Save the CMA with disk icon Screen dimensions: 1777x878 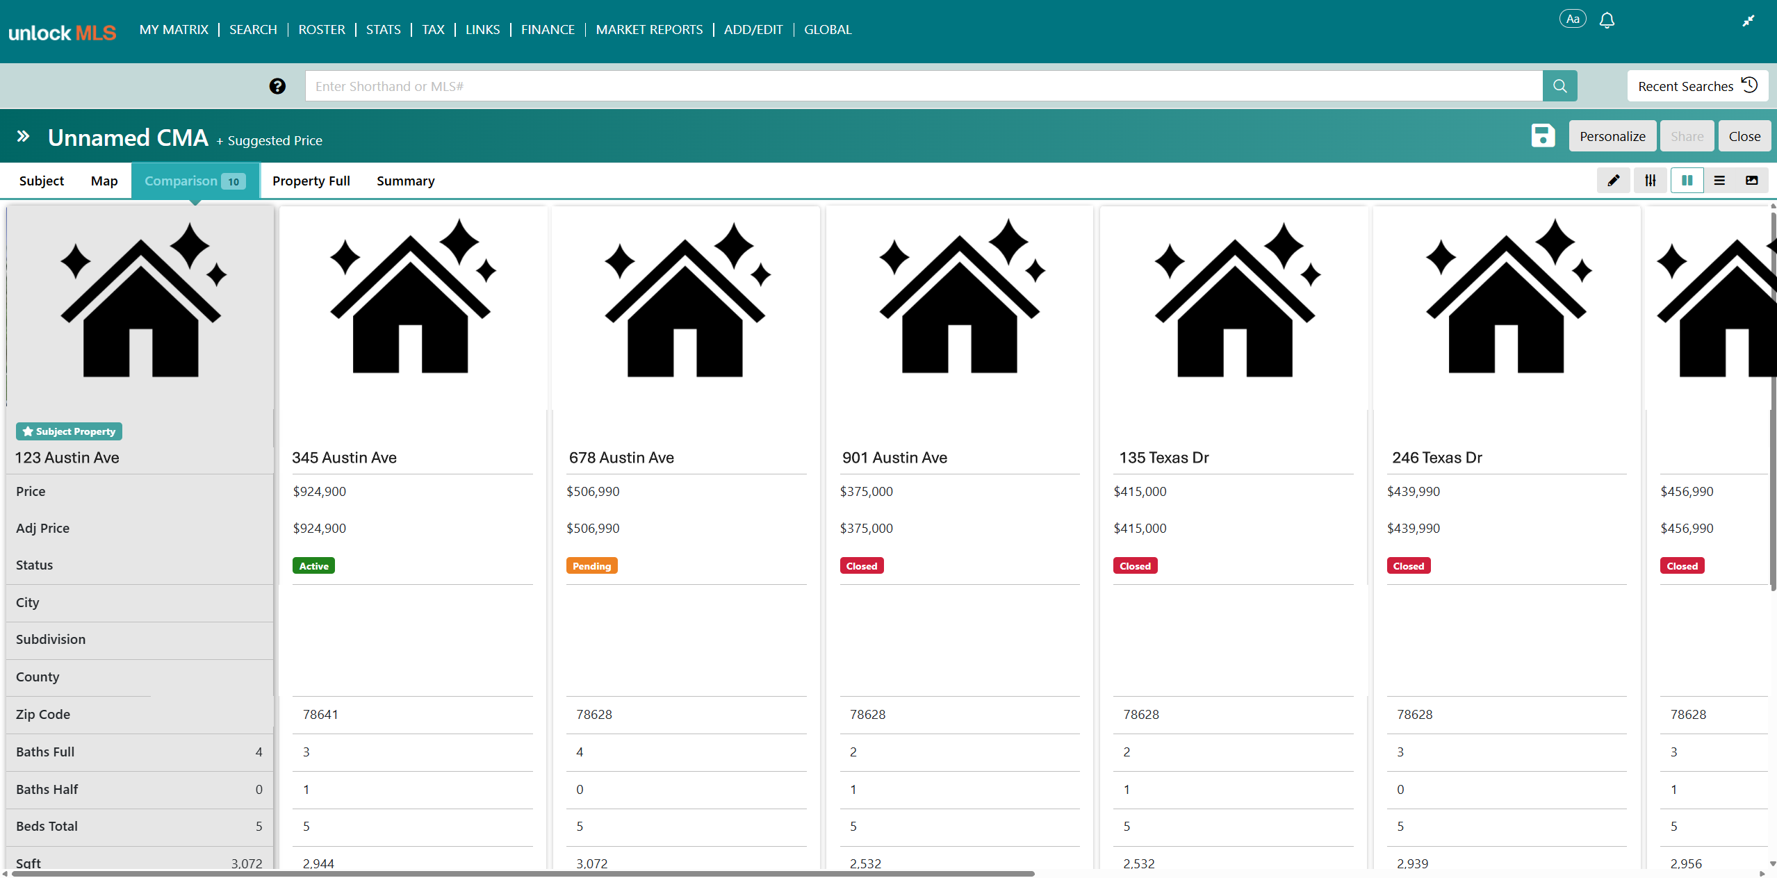click(x=1543, y=135)
